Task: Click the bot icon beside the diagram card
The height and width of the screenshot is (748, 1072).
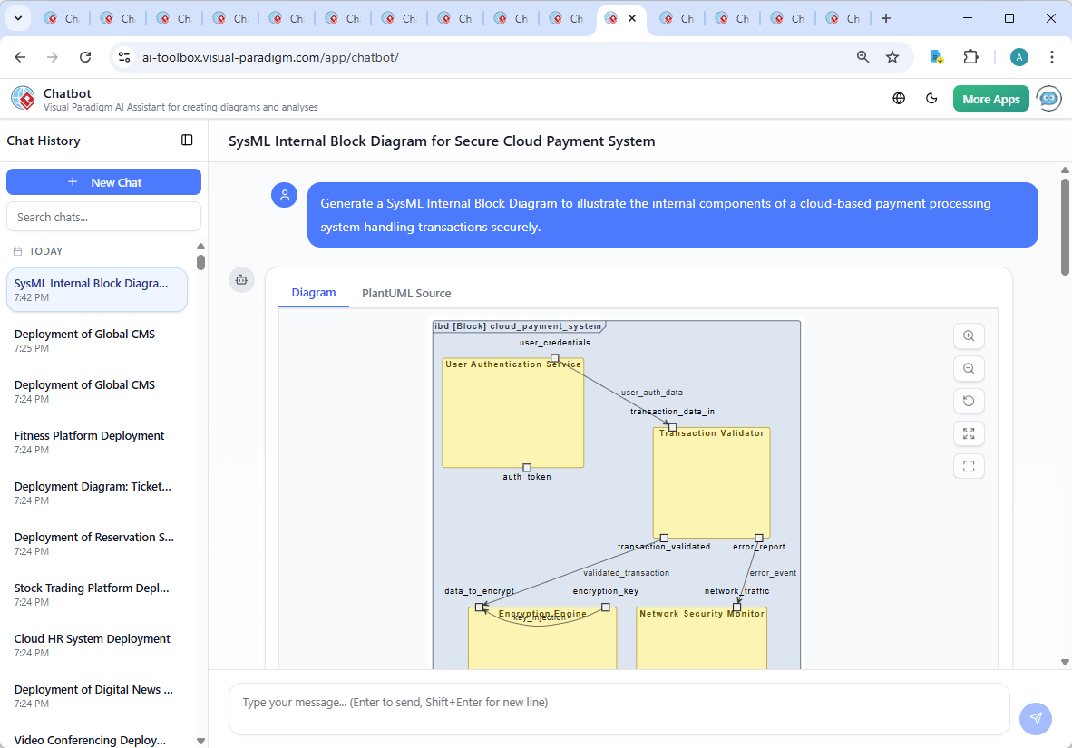Action: (241, 280)
